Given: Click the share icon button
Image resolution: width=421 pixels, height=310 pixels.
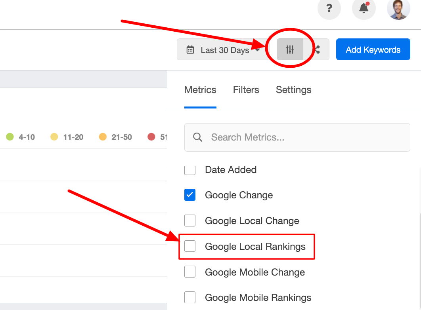Looking at the screenshot, I should click(x=317, y=49).
